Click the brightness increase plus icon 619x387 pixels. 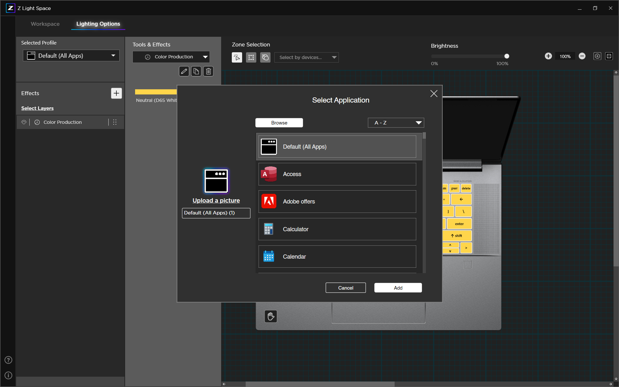pos(548,56)
